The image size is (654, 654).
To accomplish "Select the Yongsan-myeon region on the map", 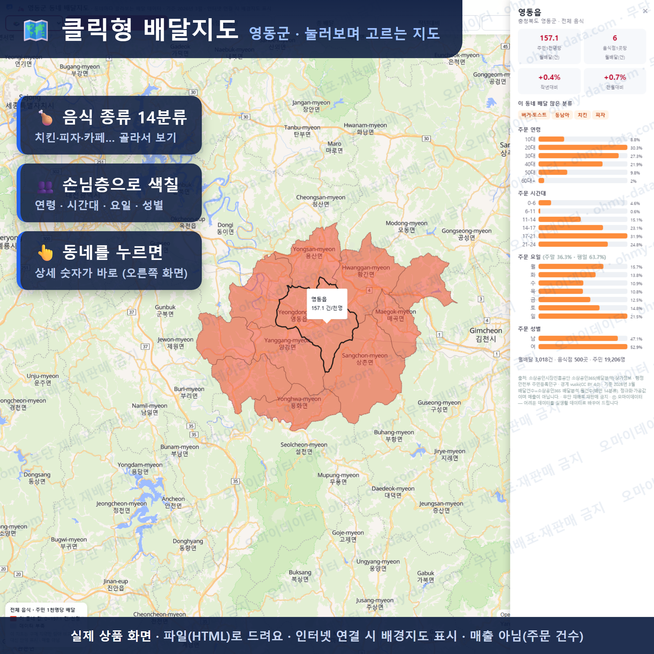I will (314, 252).
